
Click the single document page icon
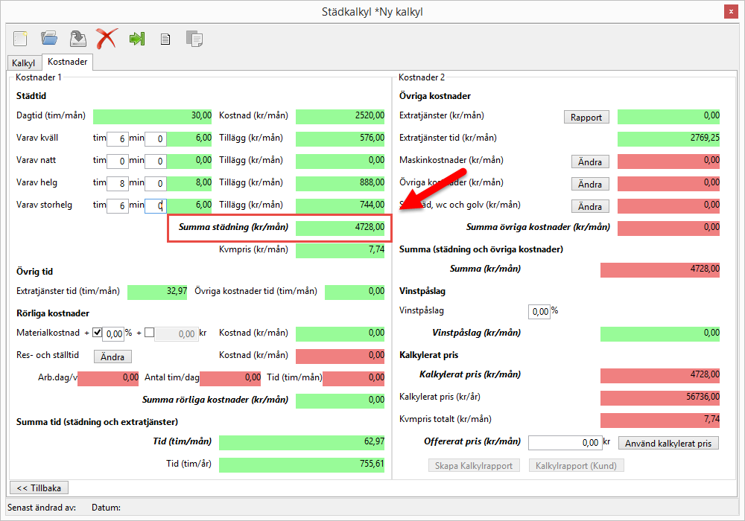pyautogui.click(x=165, y=39)
